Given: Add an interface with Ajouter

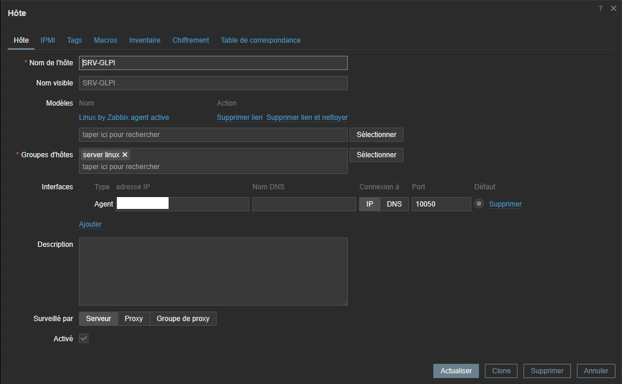Looking at the screenshot, I should click(x=90, y=224).
